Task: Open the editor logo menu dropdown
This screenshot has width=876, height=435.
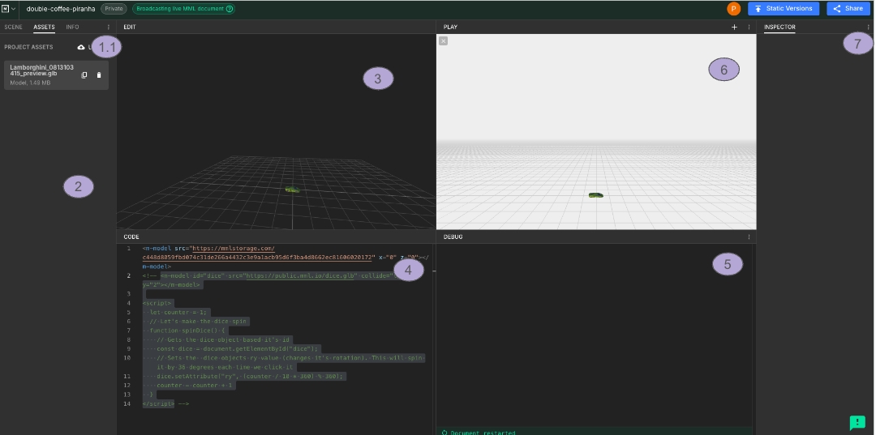Action: coord(10,9)
